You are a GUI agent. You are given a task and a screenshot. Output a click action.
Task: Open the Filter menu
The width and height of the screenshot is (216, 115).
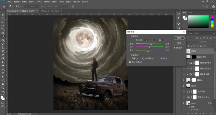coord(55,2)
